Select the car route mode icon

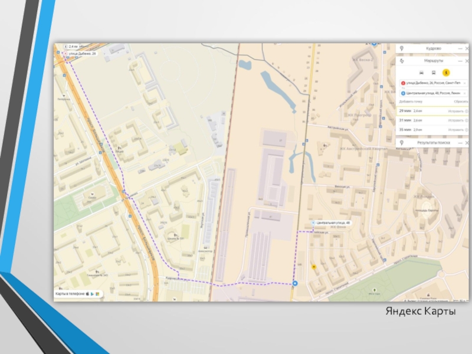[421, 72]
